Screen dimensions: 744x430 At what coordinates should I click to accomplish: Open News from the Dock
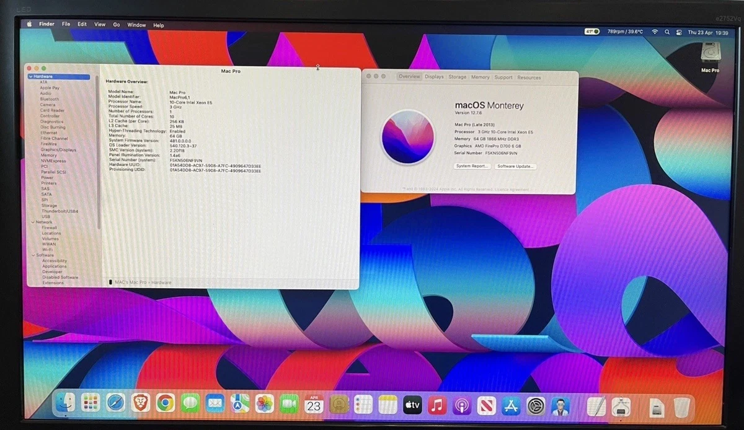click(x=487, y=405)
